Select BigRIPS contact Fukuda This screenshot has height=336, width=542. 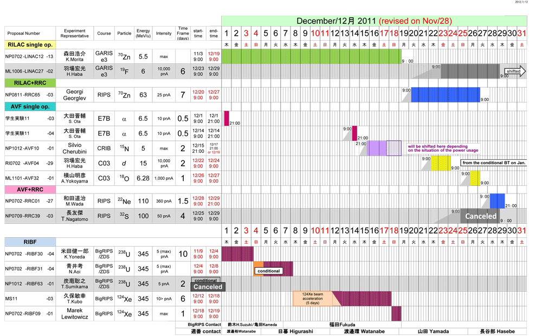(342, 325)
